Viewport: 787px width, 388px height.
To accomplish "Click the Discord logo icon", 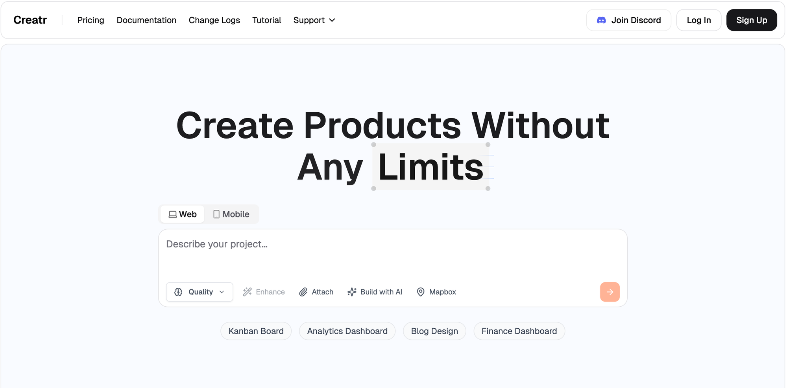I will tap(601, 20).
